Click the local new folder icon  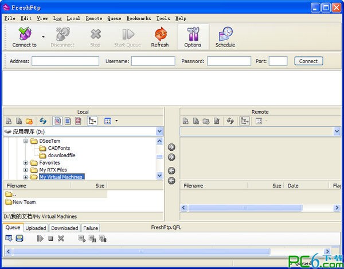coord(29,121)
